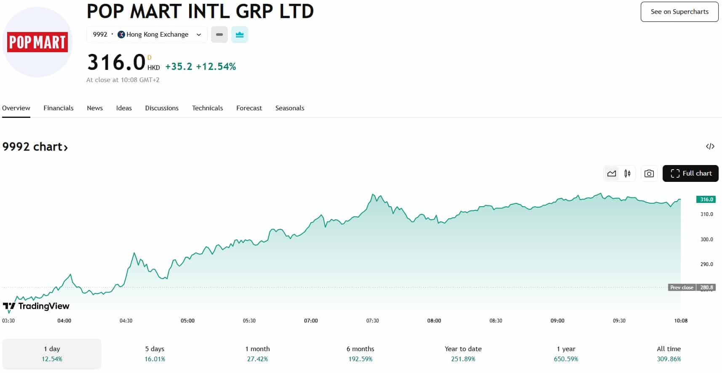Click the teal crown data icon
Viewport: 722px width, 373px height.
tap(240, 35)
